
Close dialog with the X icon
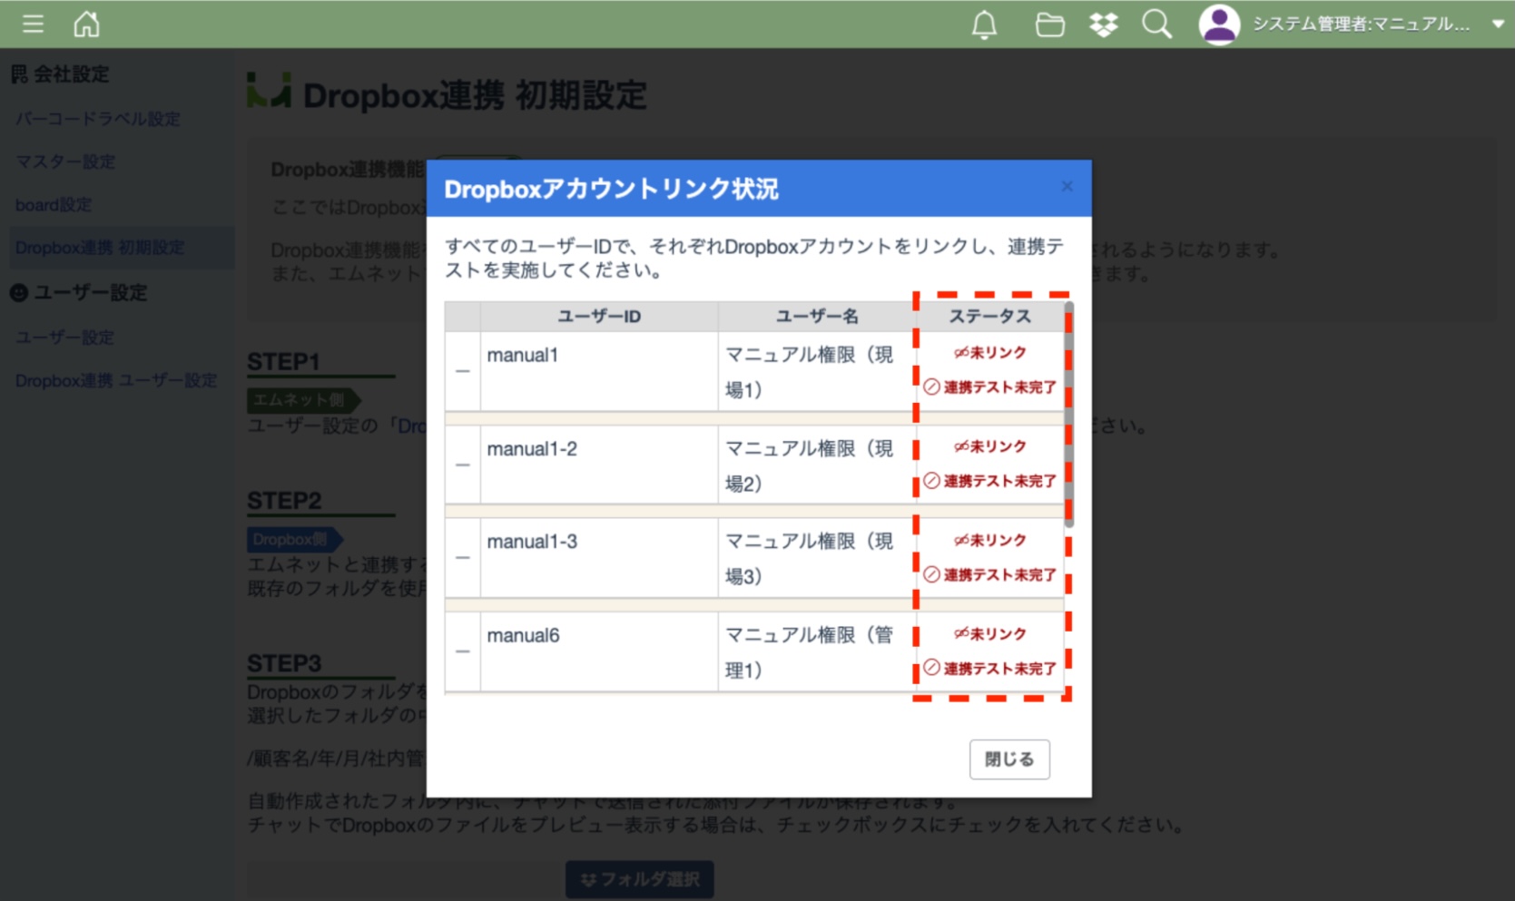pos(1067,186)
